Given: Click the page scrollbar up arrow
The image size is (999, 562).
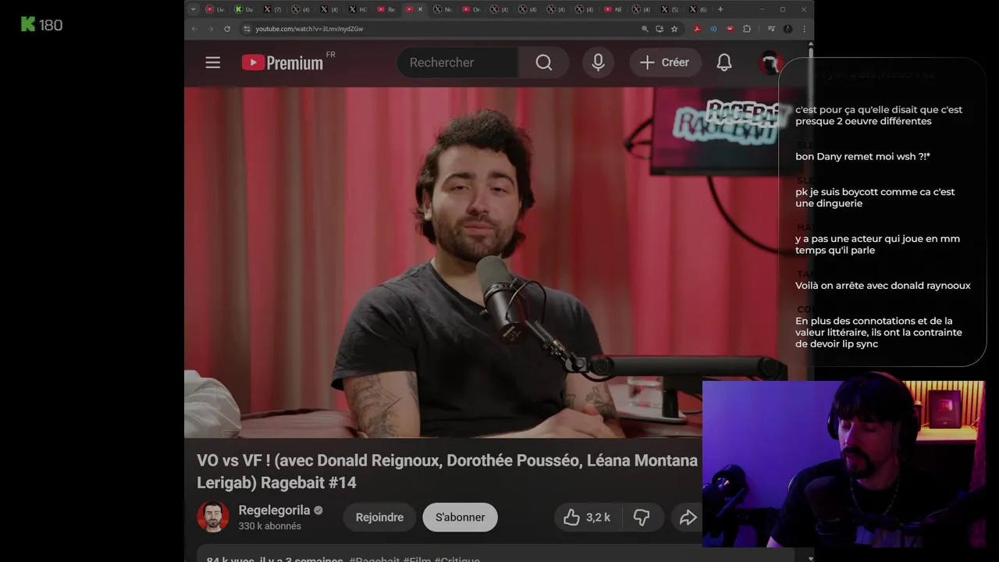Looking at the screenshot, I should click(810, 44).
